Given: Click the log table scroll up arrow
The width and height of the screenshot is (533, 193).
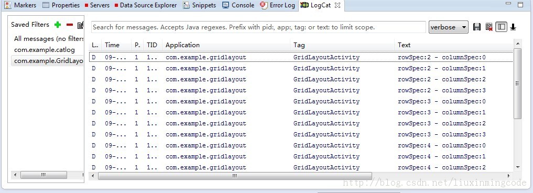Looking at the screenshot, I should click(517, 44).
